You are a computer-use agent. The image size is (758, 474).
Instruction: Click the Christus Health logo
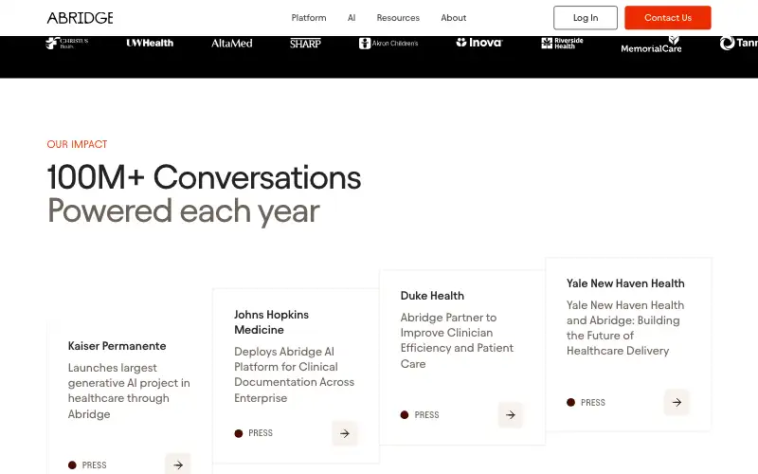point(67,43)
